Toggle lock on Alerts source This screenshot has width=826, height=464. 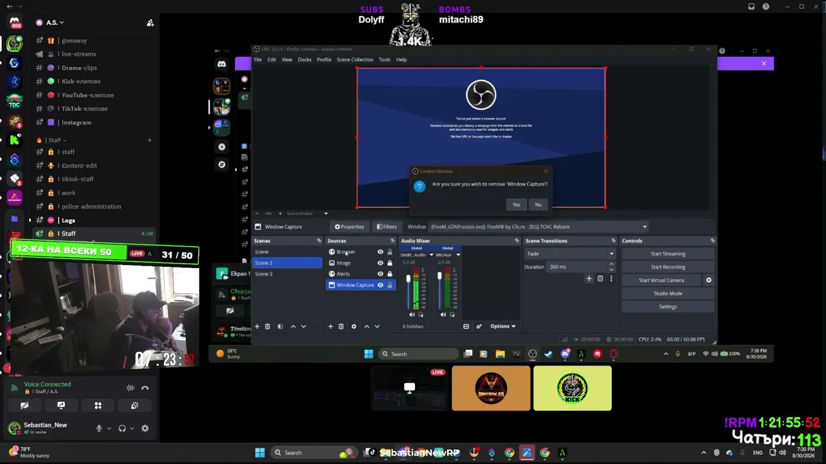pos(390,274)
